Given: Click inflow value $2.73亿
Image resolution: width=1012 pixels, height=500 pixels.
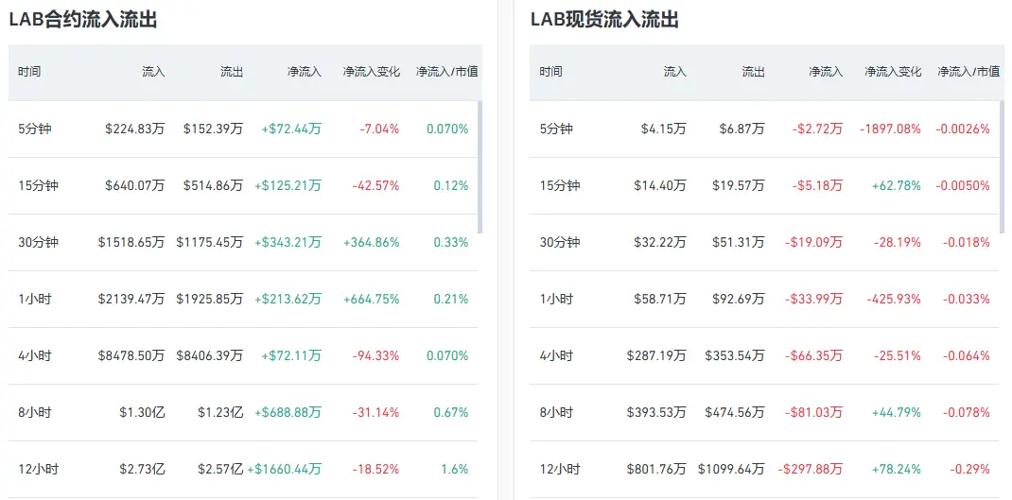Looking at the screenshot, I should click(x=142, y=470).
